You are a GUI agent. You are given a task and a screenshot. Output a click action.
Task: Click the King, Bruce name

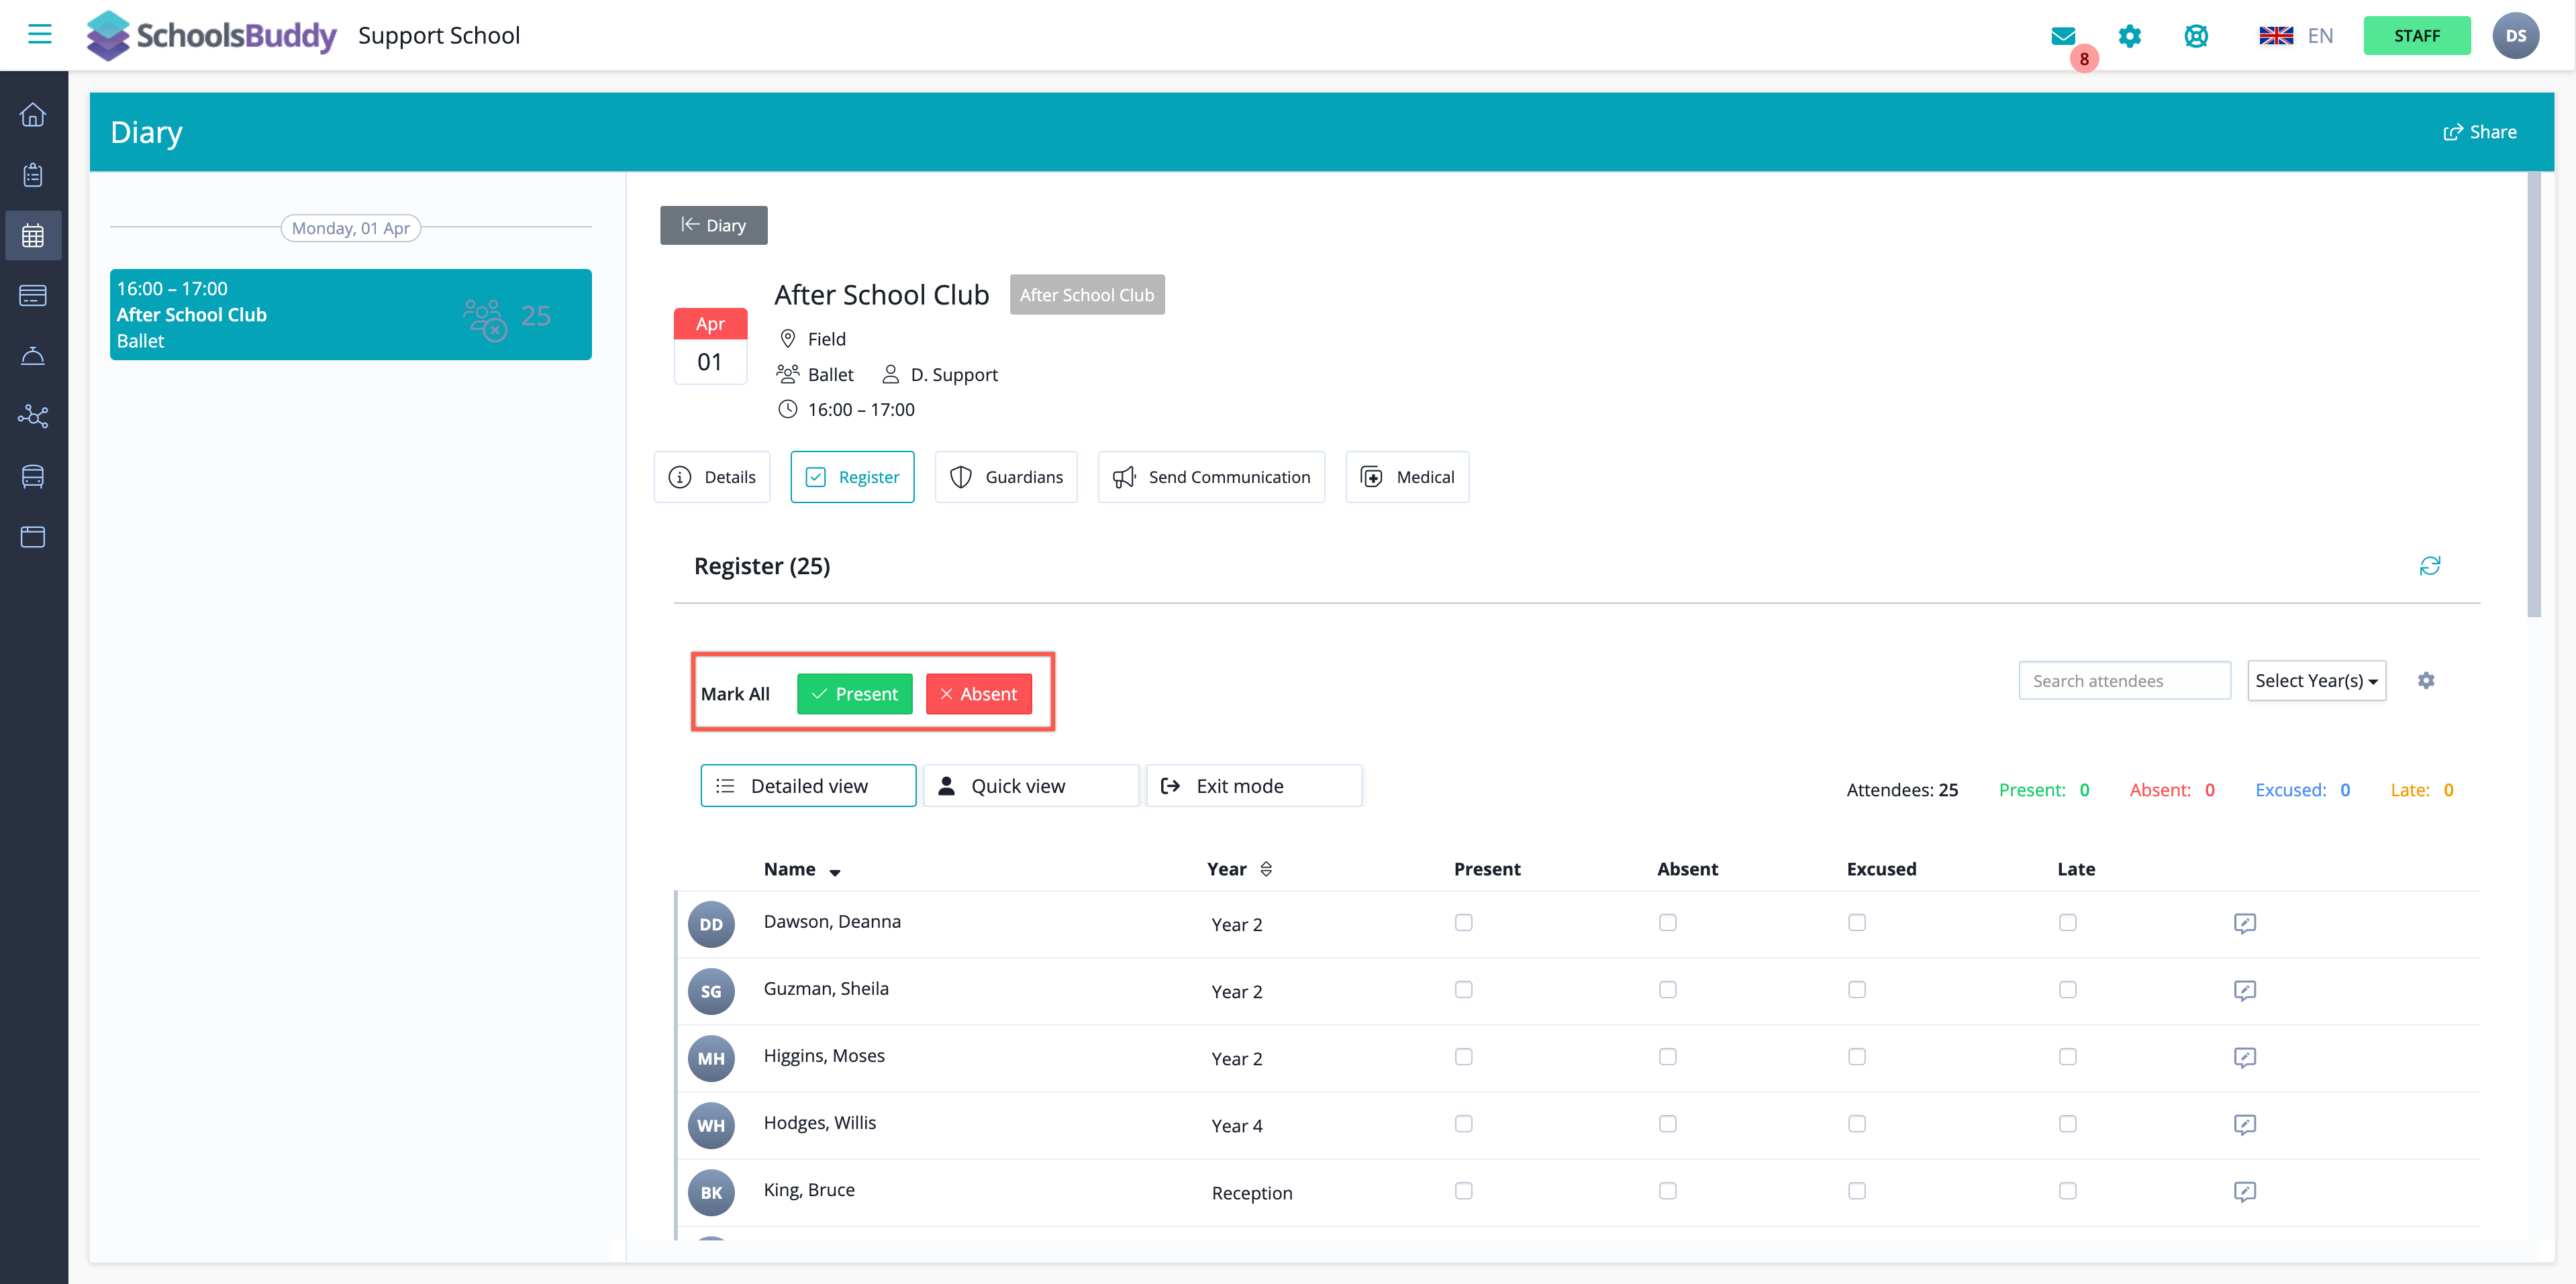809,1189
